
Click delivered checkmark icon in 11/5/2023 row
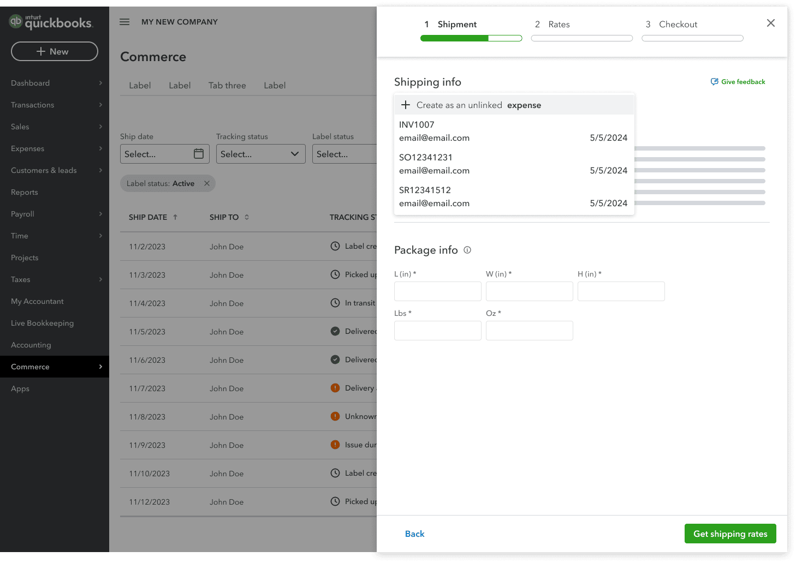point(335,331)
